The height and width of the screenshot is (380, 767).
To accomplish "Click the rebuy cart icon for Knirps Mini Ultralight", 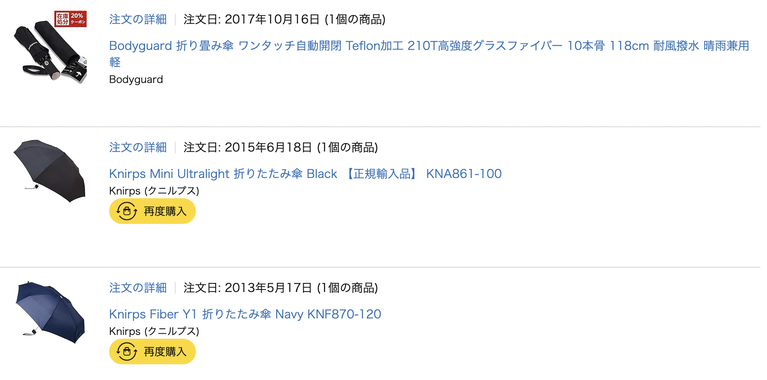I will click(x=127, y=211).
